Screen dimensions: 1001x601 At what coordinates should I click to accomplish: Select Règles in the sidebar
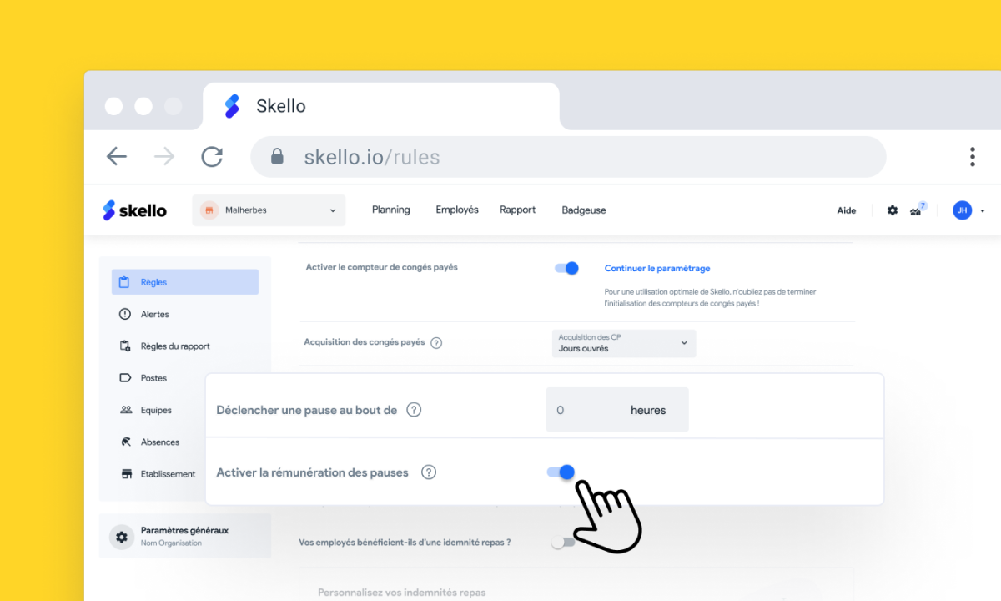click(185, 282)
